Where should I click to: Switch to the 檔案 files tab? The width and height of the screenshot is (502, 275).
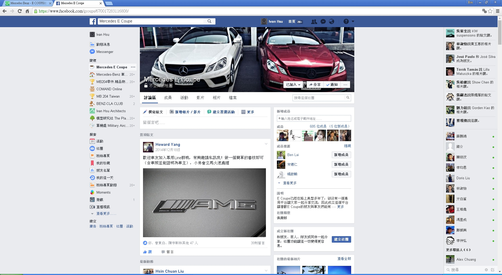pos(233,98)
